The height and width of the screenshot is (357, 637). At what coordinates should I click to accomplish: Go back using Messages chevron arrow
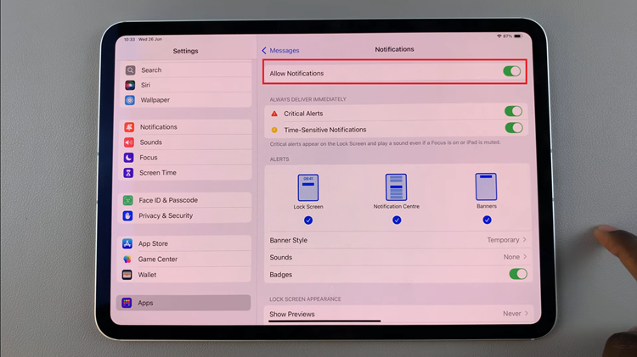(x=264, y=50)
